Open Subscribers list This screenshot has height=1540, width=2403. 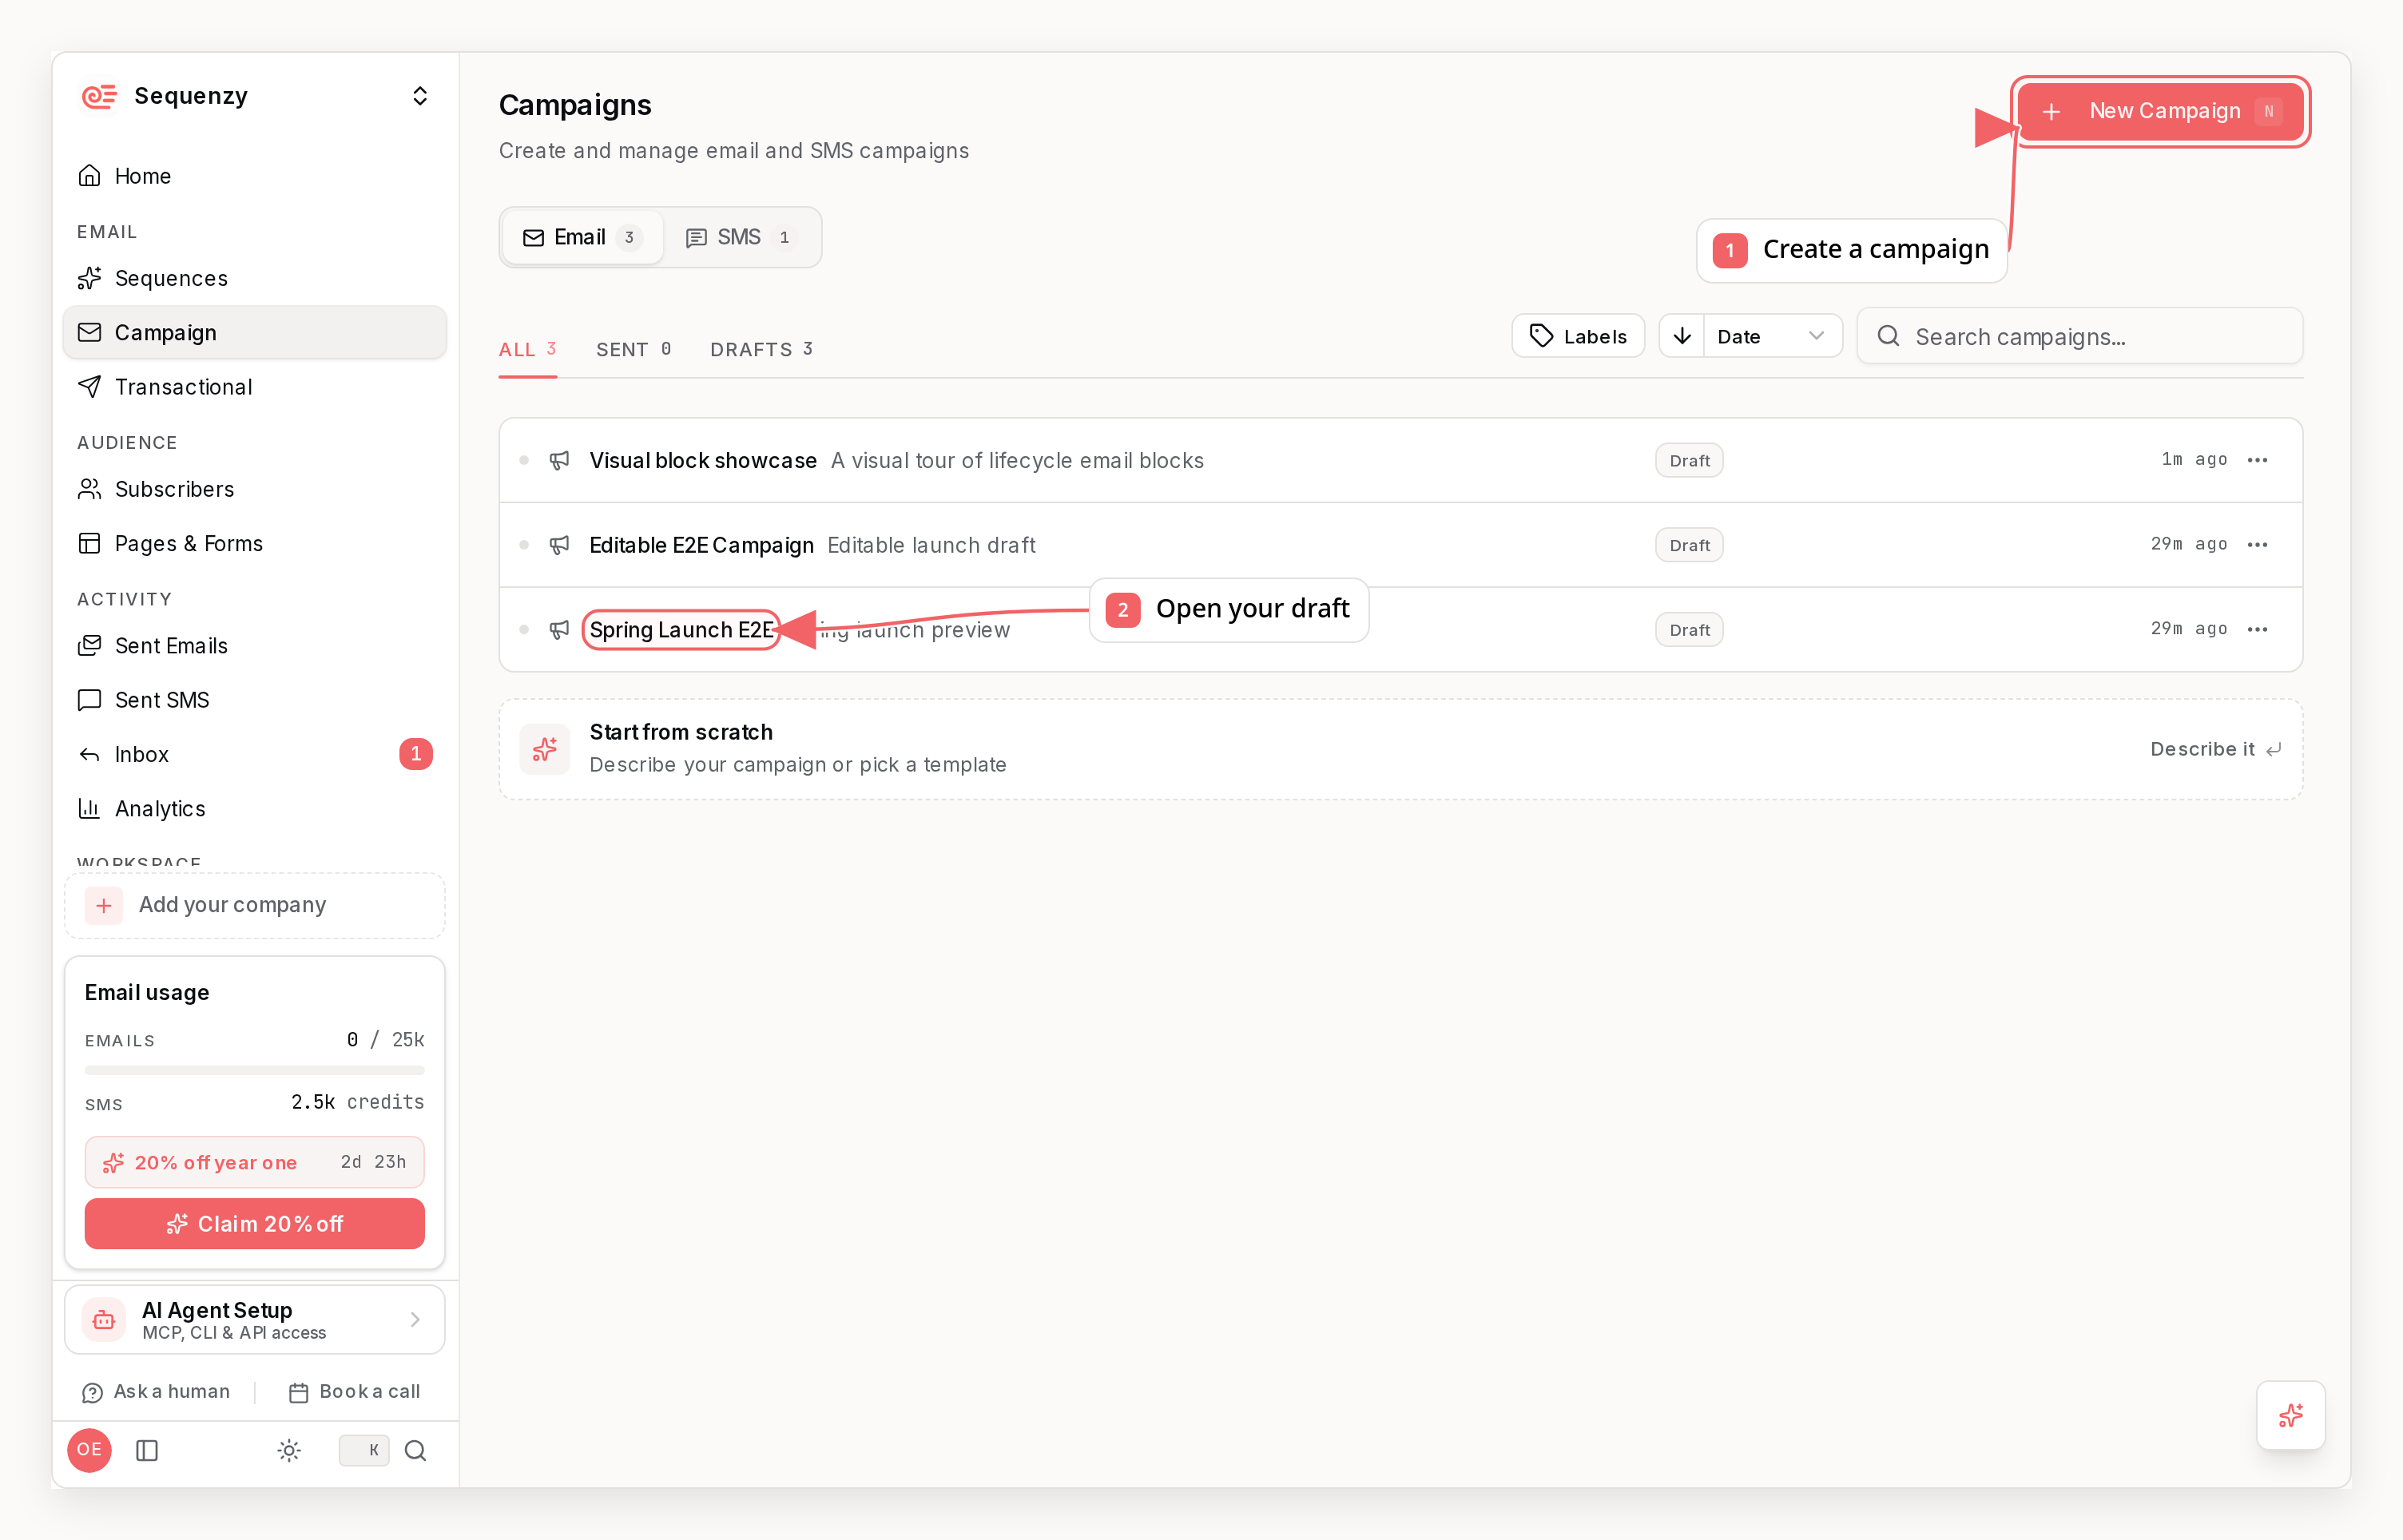click(x=254, y=489)
